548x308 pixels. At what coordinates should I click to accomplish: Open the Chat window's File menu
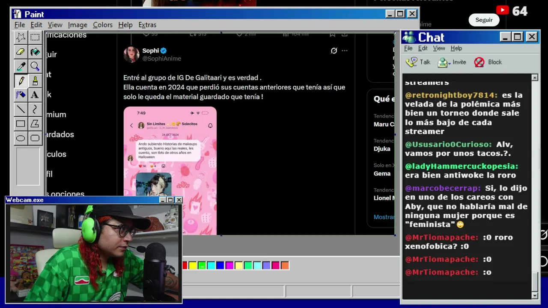pos(408,48)
